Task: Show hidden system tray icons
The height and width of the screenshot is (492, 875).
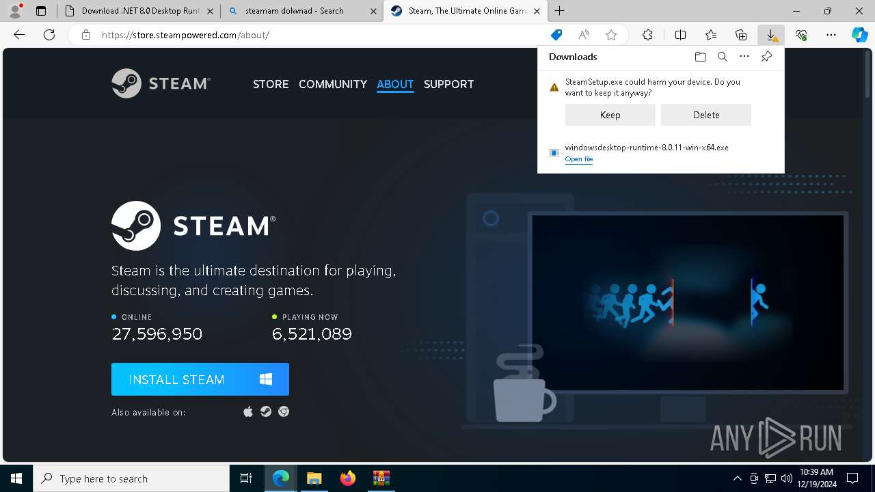Action: tap(737, 478)
